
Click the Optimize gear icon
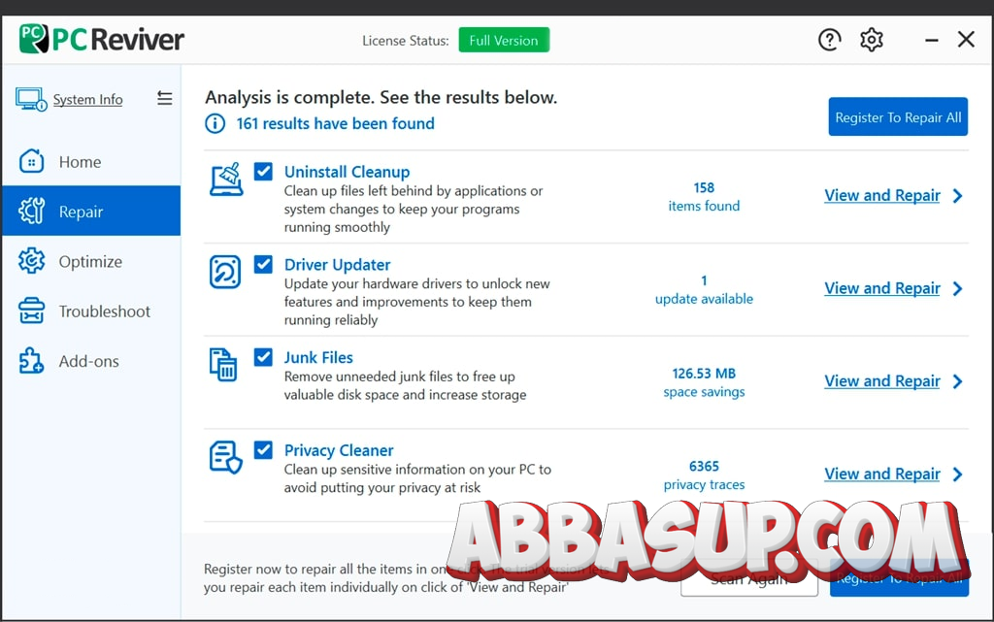pyautogui.click(x=32, y=261)
